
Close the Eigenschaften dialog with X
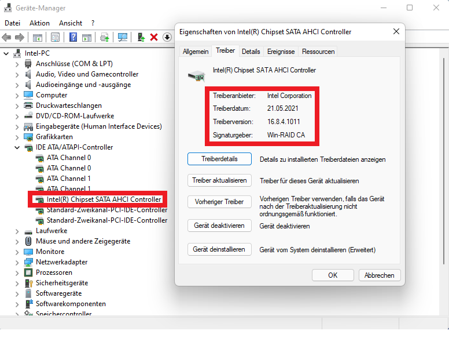[396, 31]
